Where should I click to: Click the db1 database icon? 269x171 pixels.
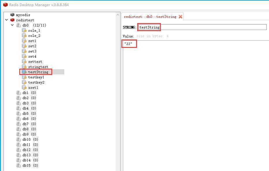click(18, 93)
